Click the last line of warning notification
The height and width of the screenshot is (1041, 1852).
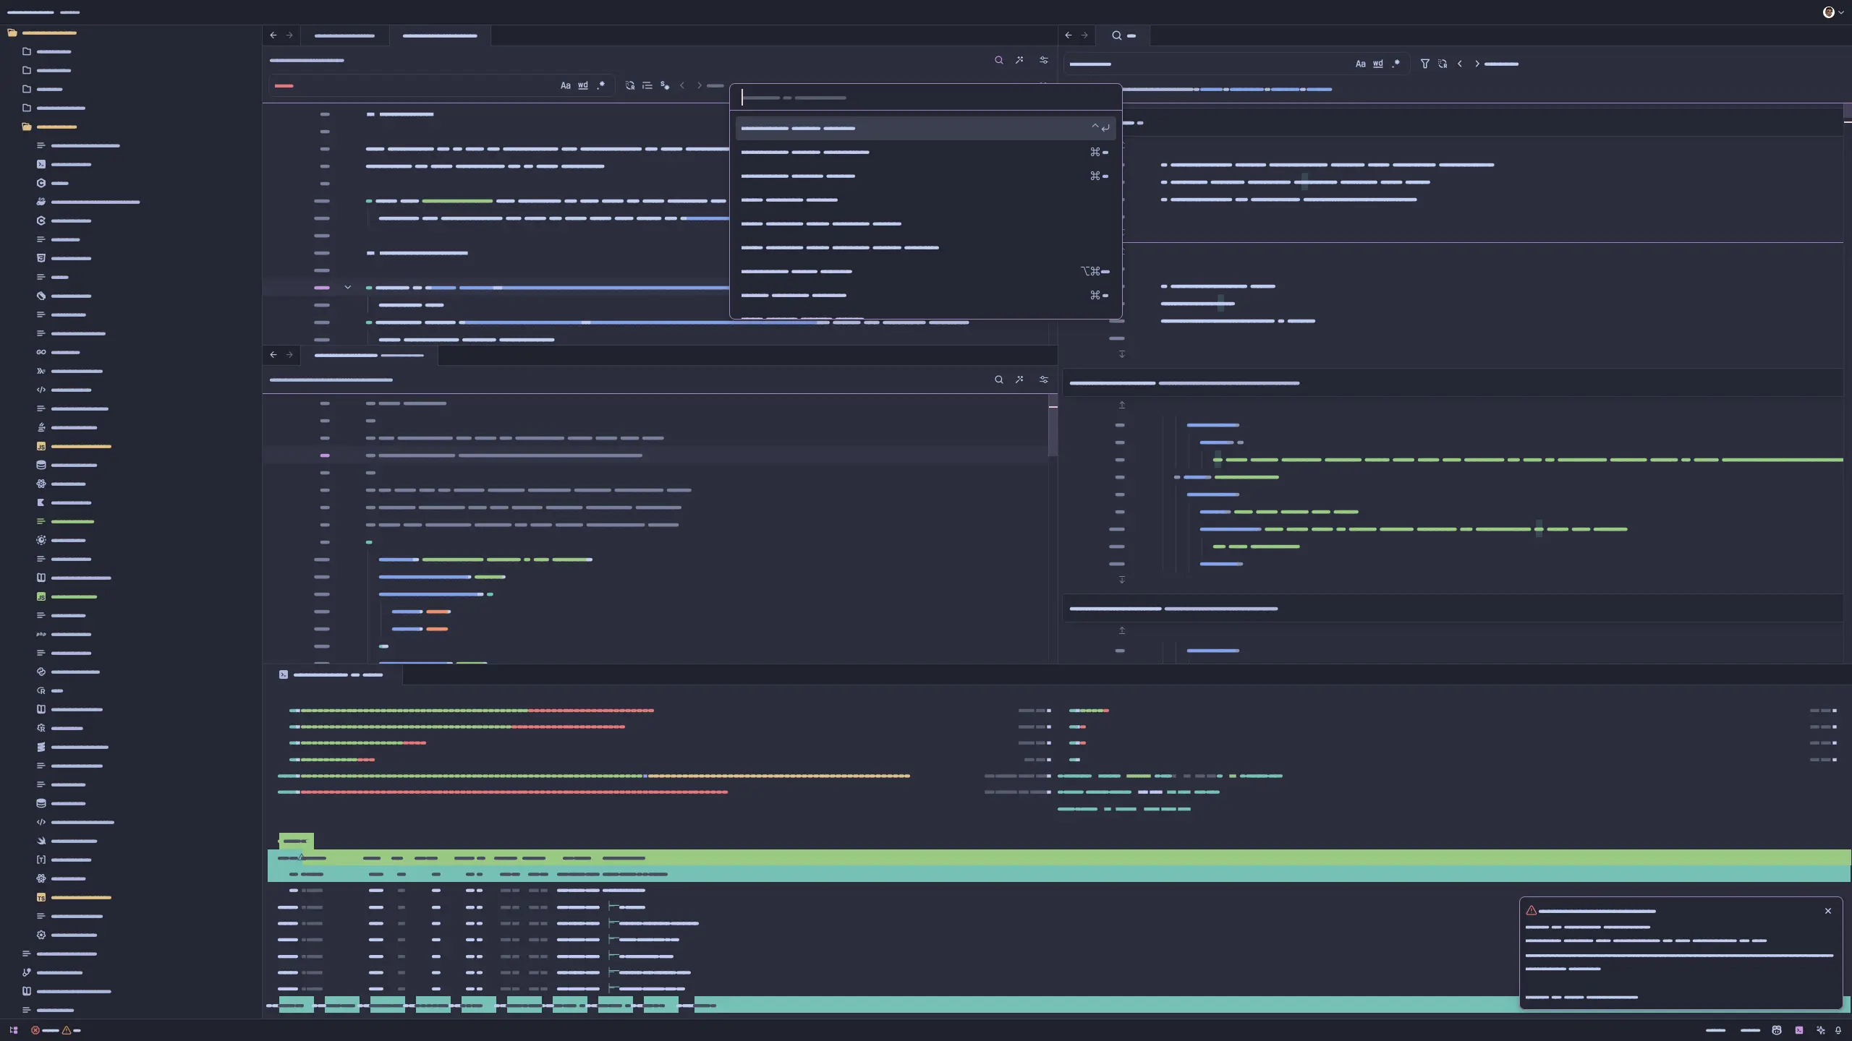click(1581, 998)
